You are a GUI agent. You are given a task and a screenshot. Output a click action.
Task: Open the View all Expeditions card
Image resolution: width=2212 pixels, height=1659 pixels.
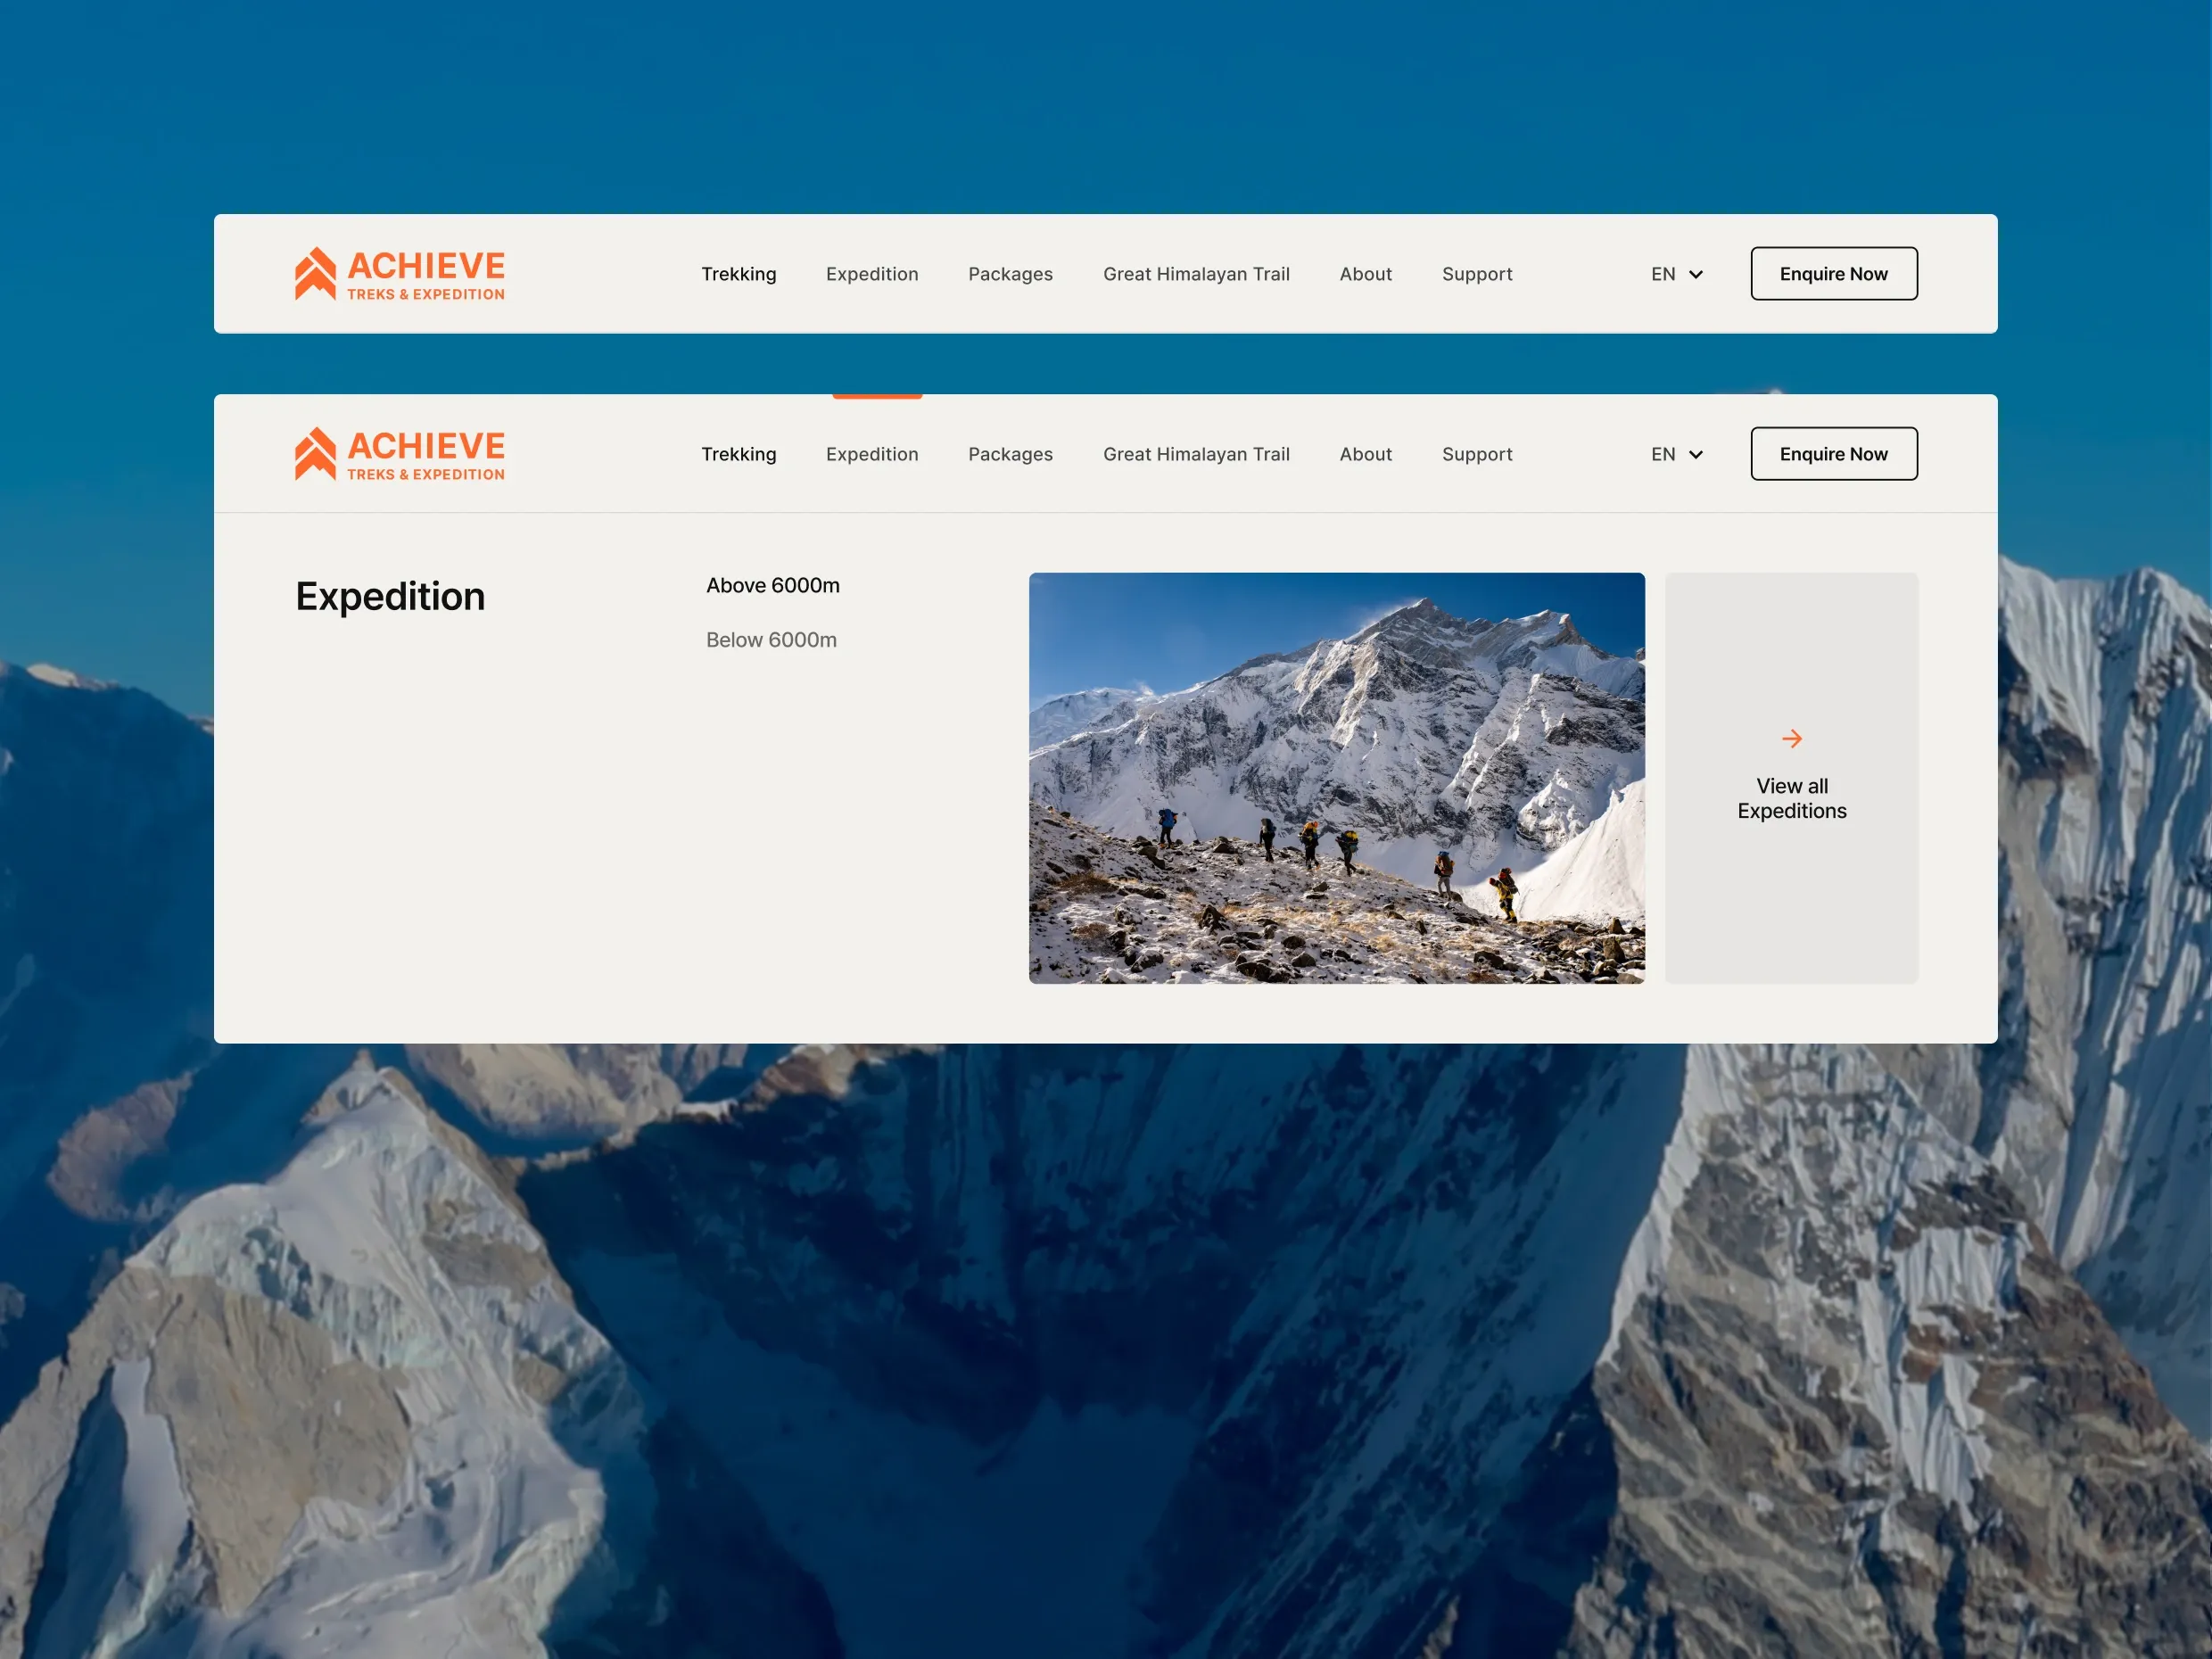click(x=1791, y=777)
